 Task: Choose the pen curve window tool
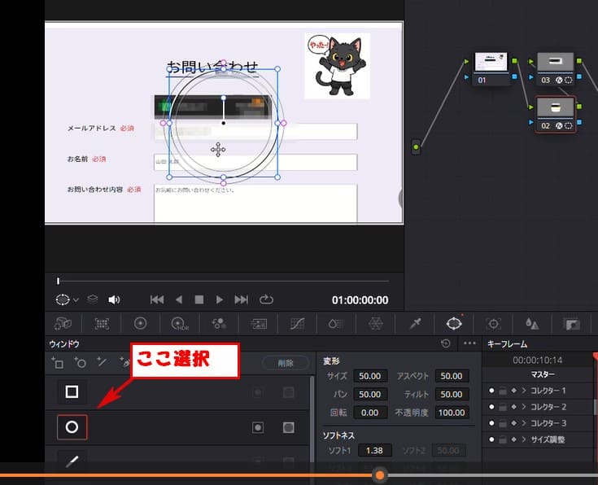click(x=72, y=461)
